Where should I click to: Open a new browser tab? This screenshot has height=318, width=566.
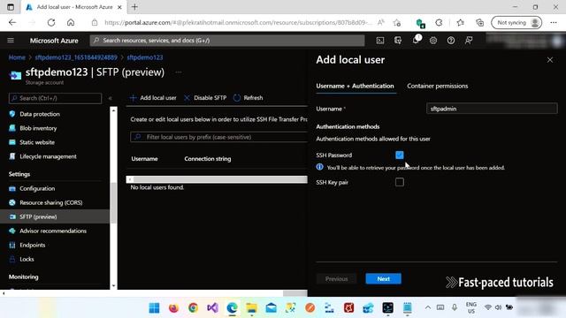coord(134,7)
